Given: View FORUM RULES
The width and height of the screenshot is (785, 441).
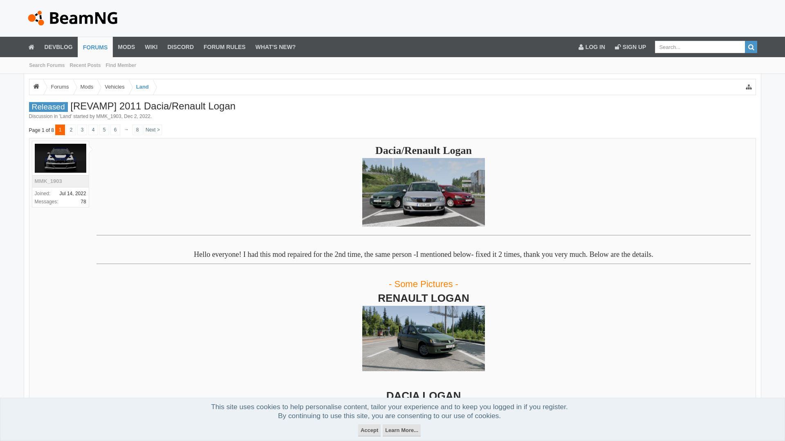Looking at the screenshot, I should (x=224, y=47).
